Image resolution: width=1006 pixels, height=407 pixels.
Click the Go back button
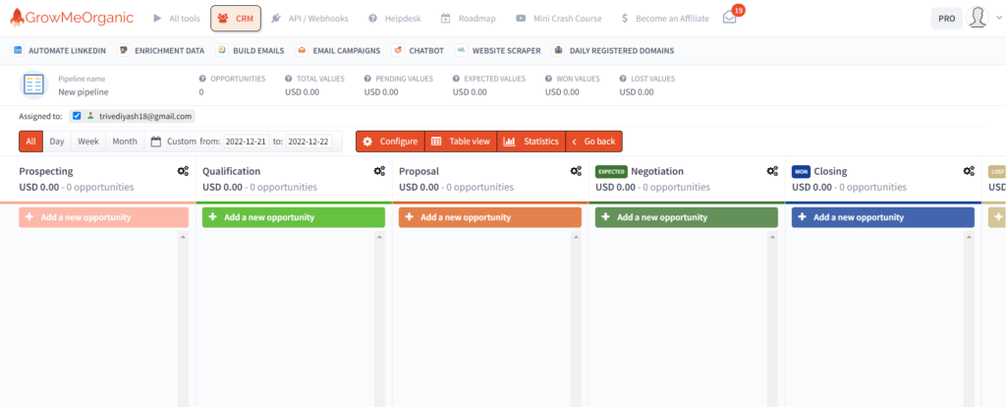click(x=593, y=142)
